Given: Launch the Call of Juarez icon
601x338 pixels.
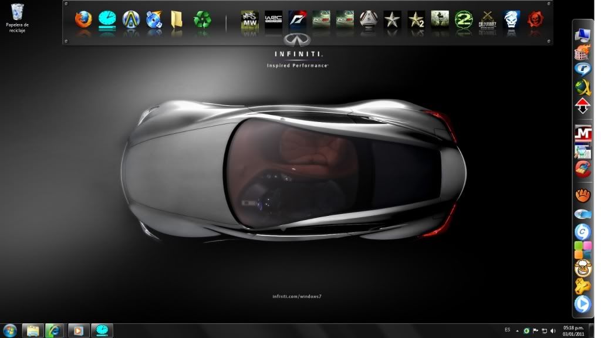Looking at the screenshot, I should point(487,19).
